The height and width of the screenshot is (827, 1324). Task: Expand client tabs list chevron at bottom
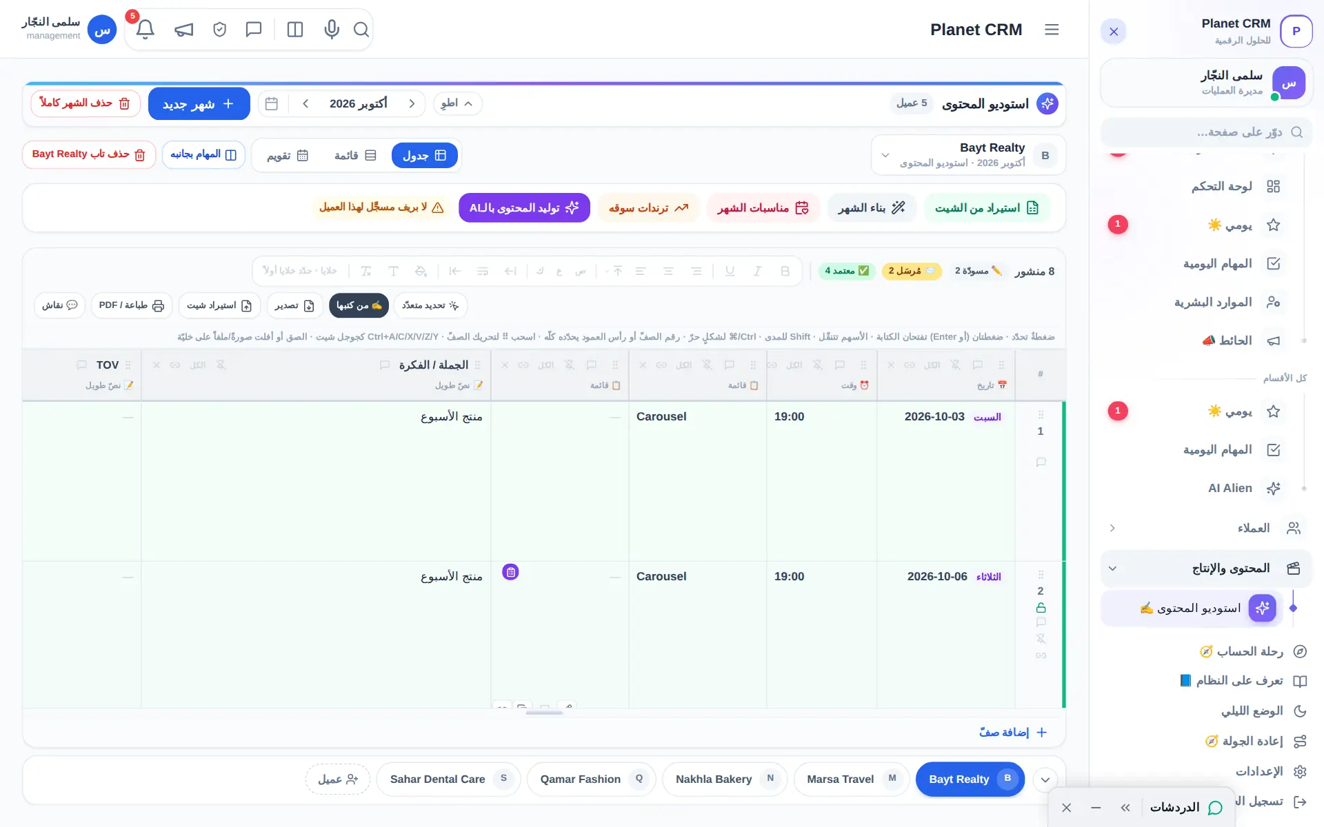(1045, 779)
